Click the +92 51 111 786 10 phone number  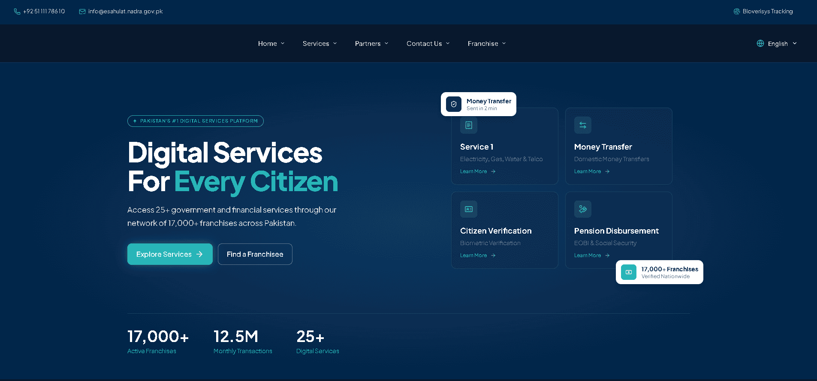coord(44,12)
